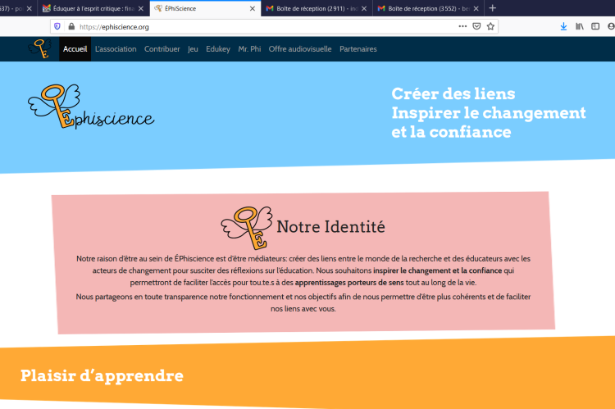Click the 'et la confiance' banner line
This screenshot has width=615, height=409.
pyautogui.click(x=451, y=132)
